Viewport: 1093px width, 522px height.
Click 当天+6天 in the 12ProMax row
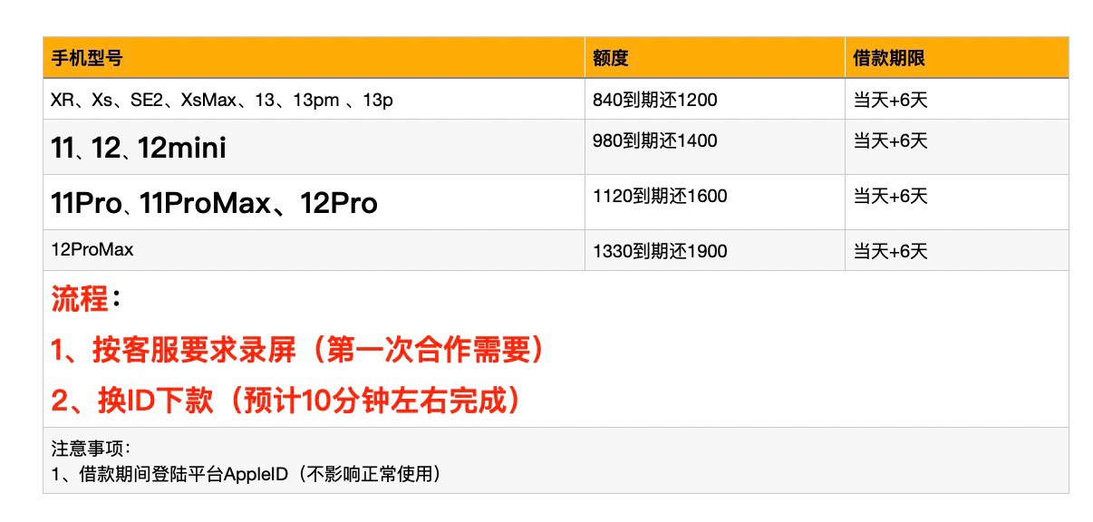click(890, 251)
